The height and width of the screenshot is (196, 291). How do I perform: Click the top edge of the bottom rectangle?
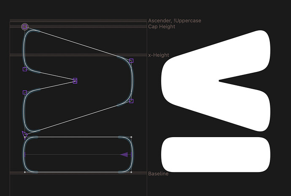pyautogui.click(x=78, y=137)
